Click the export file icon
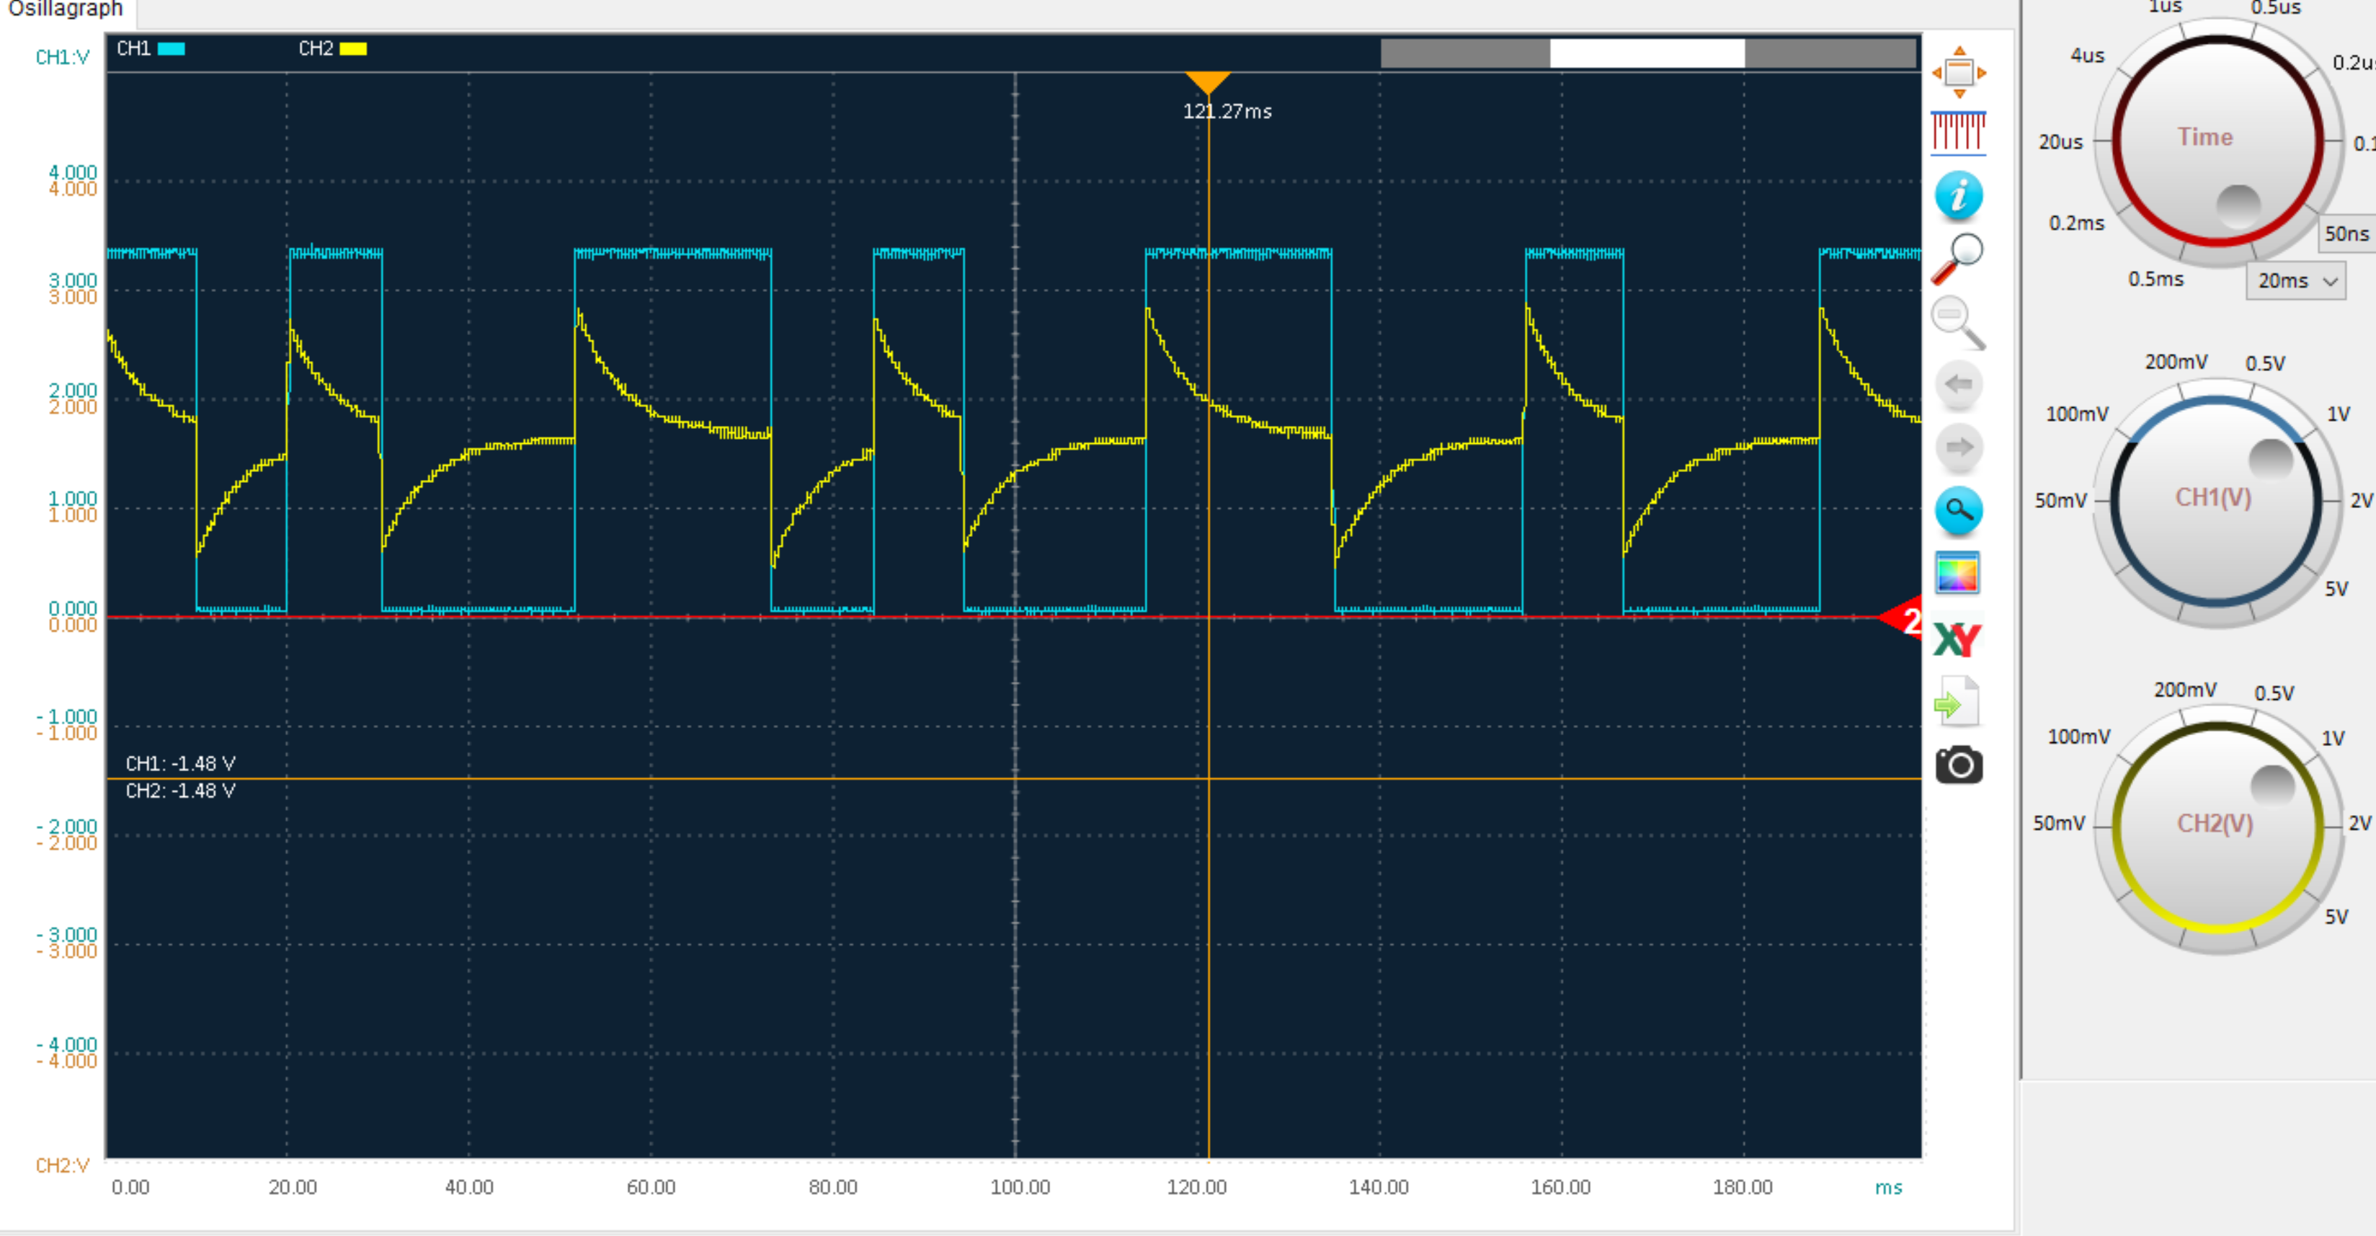 tap(1957, 702)
